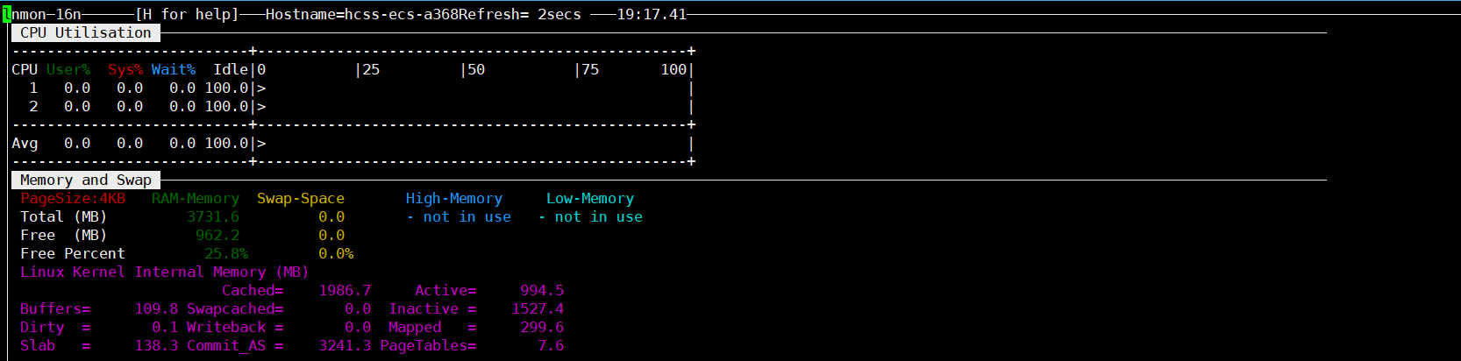1461x361 pixels.
Task: Click the CPU 1 row number
Action: coord(33,88)
